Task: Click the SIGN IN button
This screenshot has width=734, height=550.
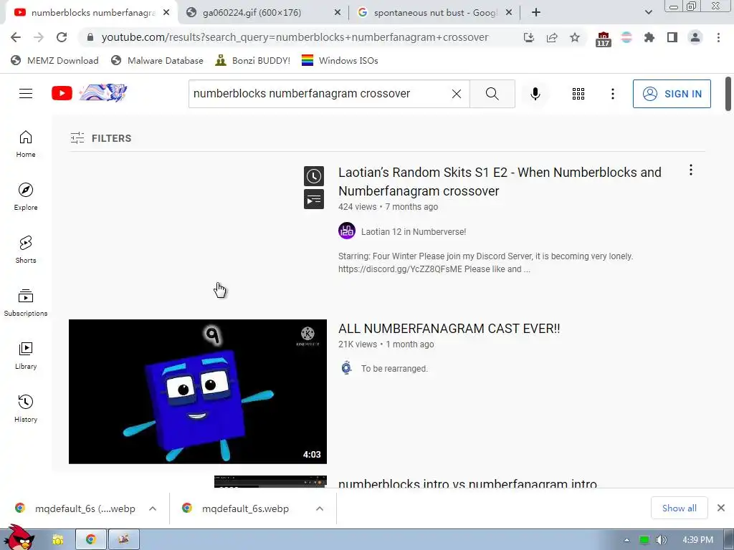Action: click(671, 94)
